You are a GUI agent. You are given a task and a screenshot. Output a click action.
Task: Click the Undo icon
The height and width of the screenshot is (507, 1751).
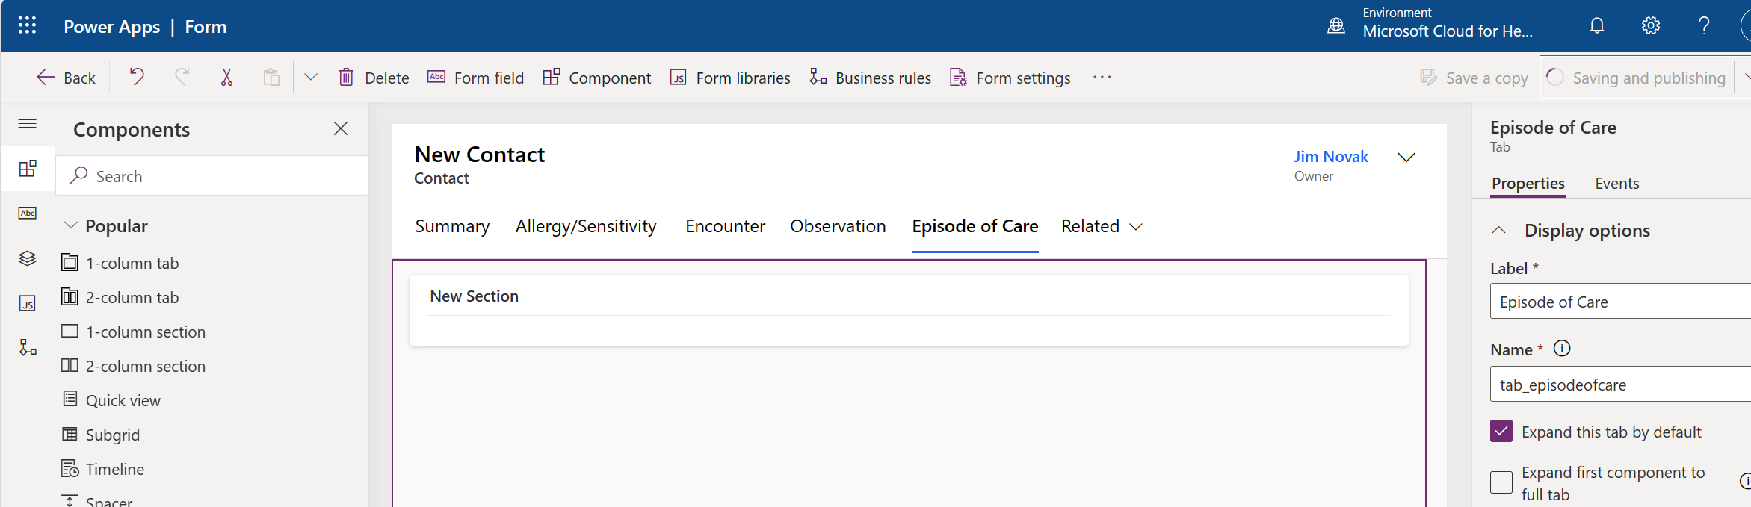point(137,77)
